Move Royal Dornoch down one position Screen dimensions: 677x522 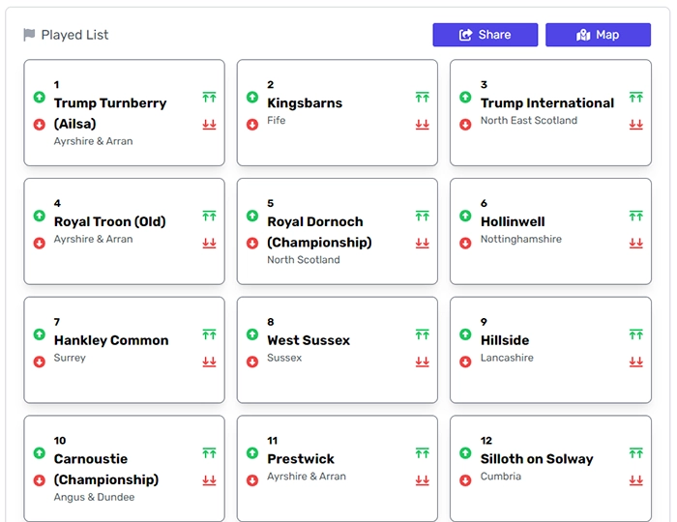tap(252, 244)
